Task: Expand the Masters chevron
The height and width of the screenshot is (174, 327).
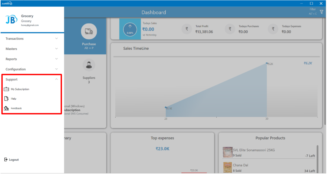Action: pyautogui.click(x=57, y=49)
